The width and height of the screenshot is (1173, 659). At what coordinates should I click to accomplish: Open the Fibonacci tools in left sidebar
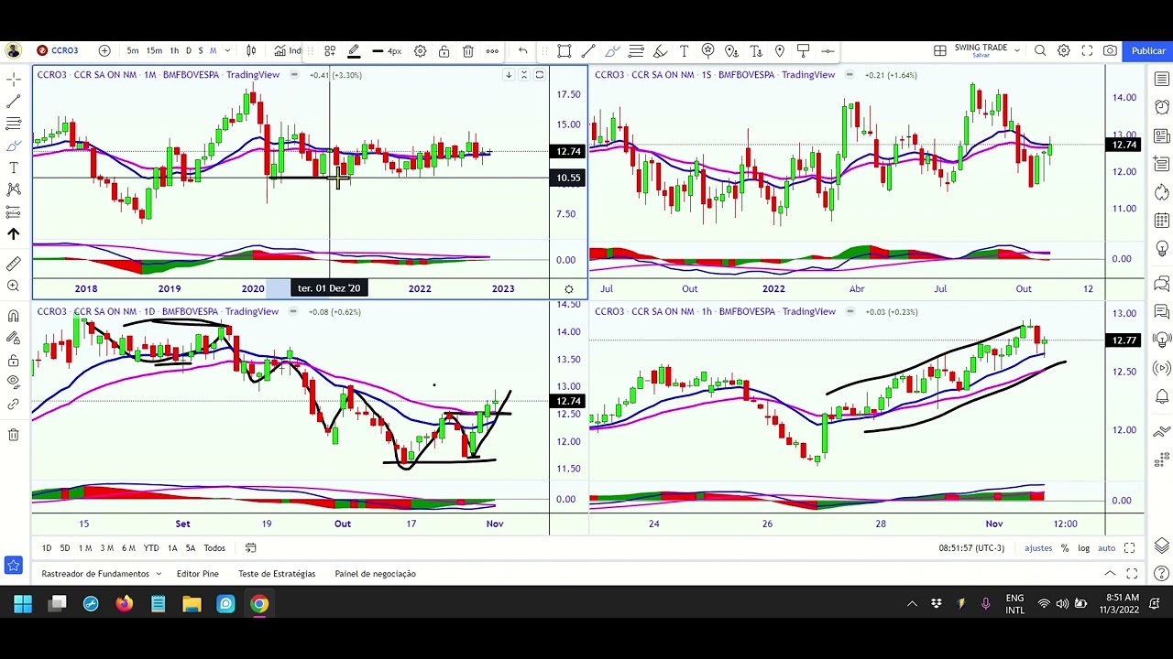pyautogui.click(x=14, y=123)
